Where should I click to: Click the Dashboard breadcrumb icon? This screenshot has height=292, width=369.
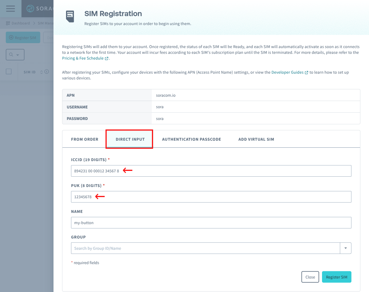(7, 23)
